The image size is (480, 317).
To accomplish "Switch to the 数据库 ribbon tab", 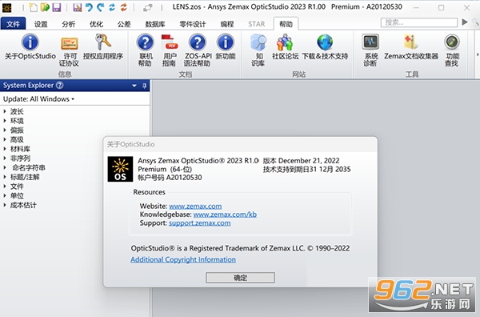I will (155, 24).
